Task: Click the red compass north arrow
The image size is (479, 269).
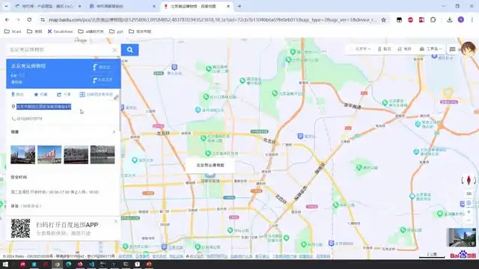Action: pyautogui.click(x=469, y=180)
